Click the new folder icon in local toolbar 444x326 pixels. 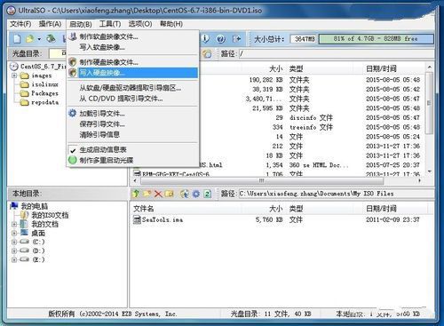(x=147, y=194)
